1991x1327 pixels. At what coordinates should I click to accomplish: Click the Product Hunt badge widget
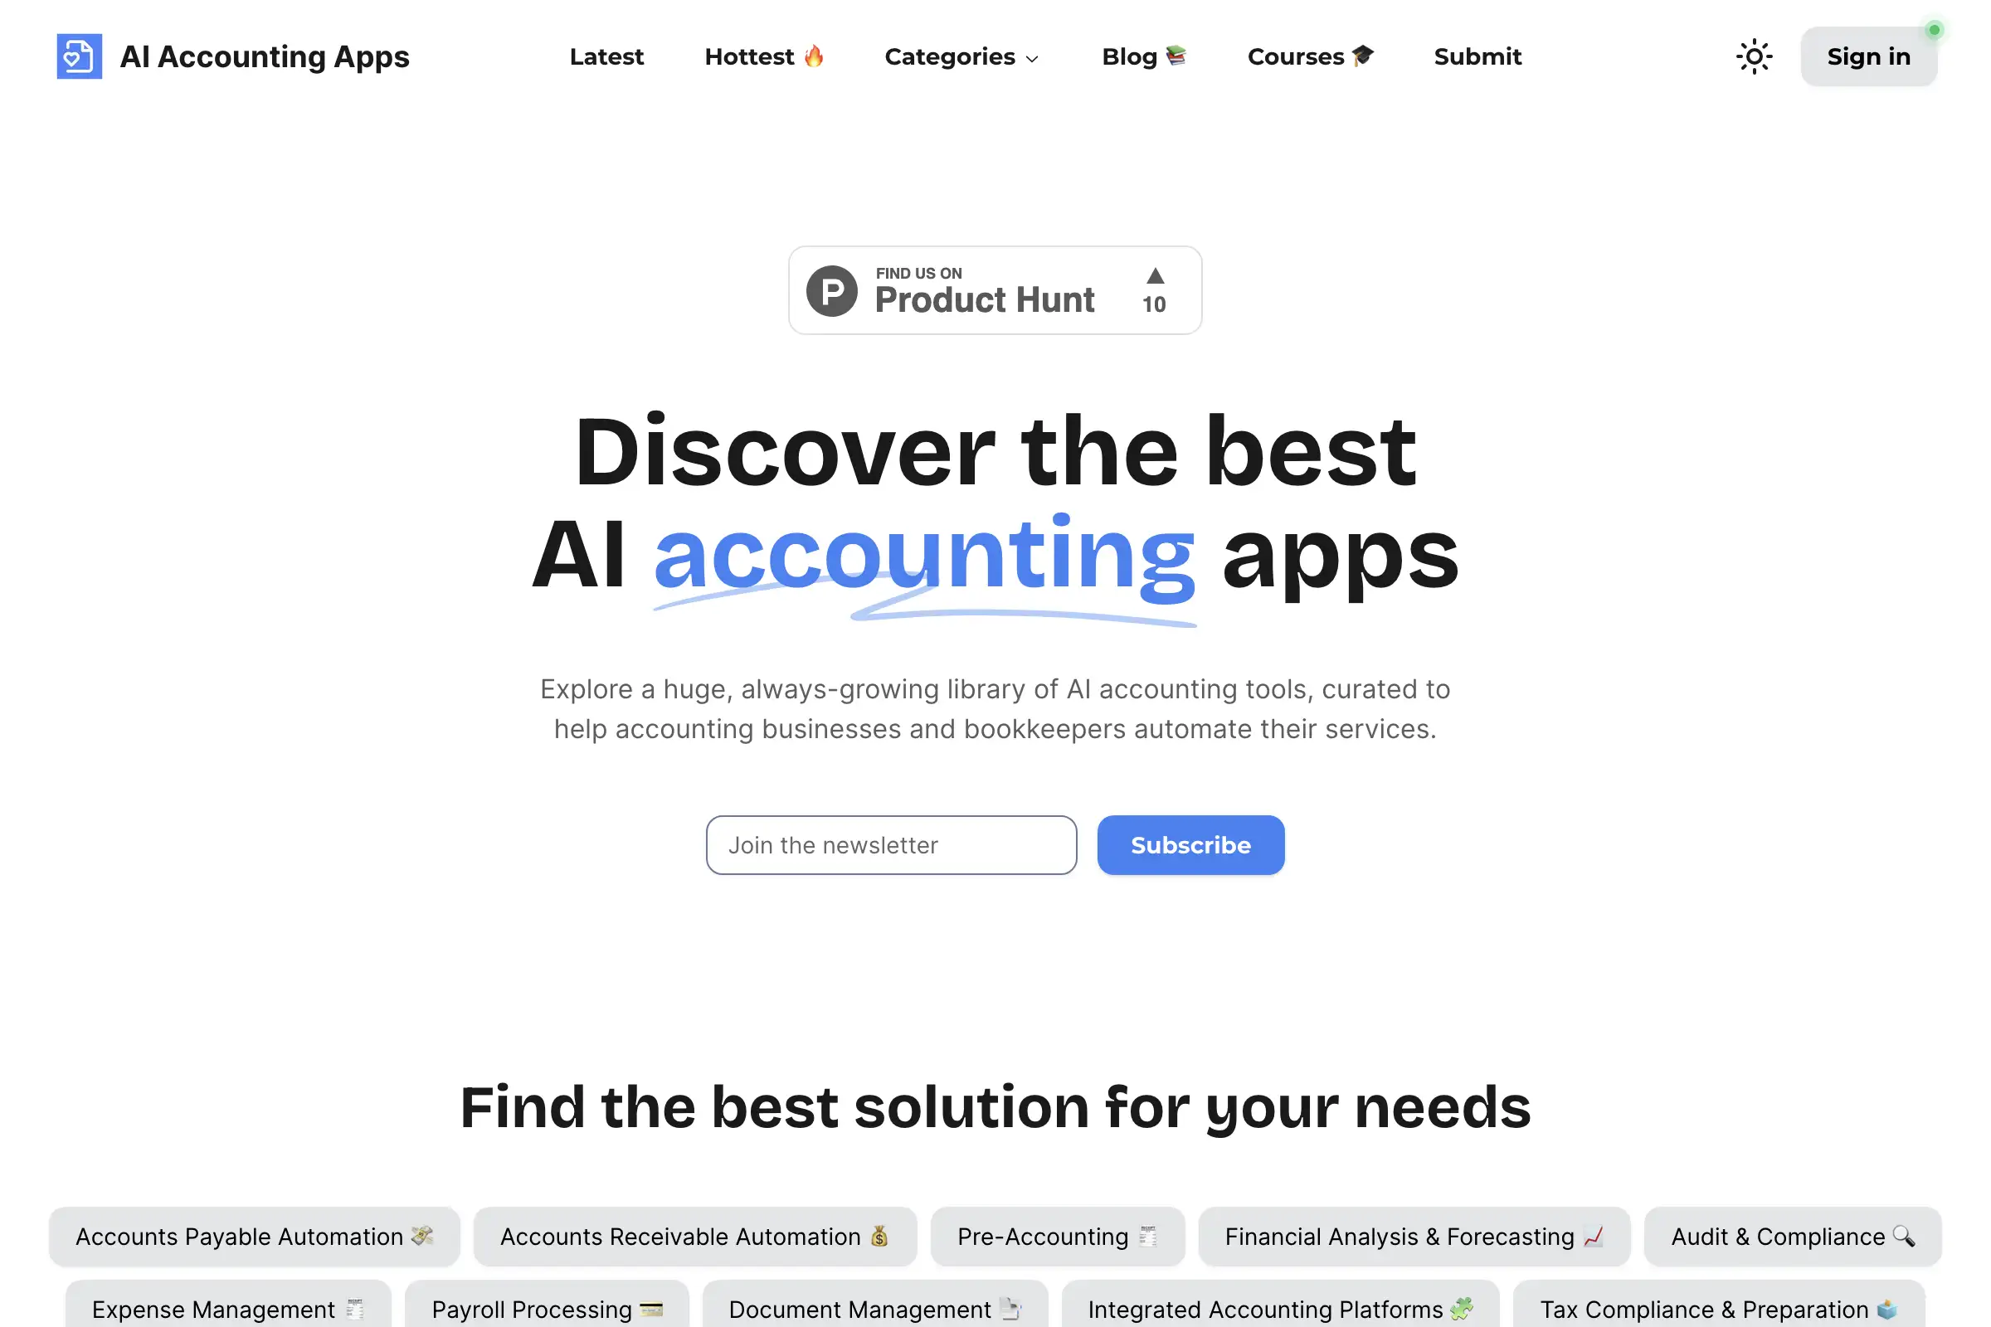click(995, 290)
